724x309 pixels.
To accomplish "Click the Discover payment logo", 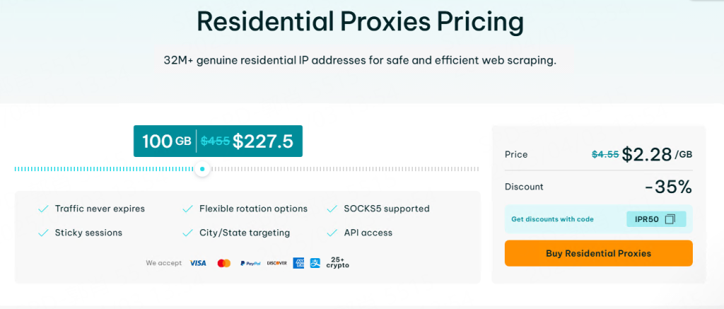I will [276, 263].
